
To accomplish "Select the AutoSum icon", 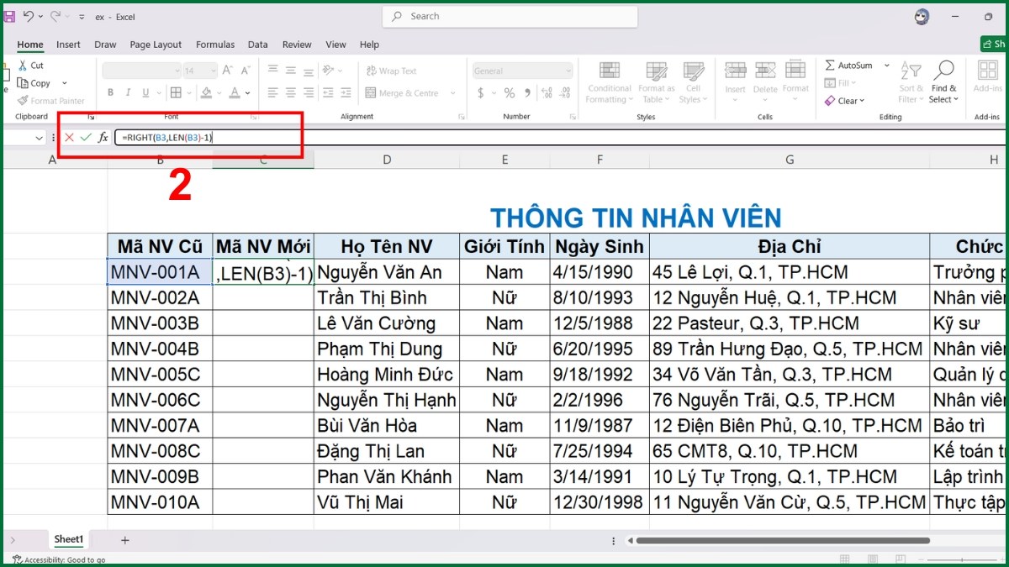I will coord(831,65).
